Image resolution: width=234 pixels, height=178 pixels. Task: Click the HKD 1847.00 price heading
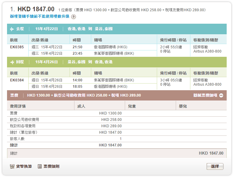36,9
